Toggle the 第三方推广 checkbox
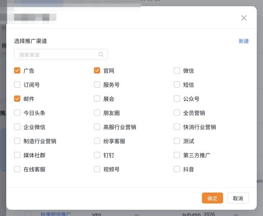The height and width of the screenshot is (216, 263). pyautogui.click(x=177, y=155)
